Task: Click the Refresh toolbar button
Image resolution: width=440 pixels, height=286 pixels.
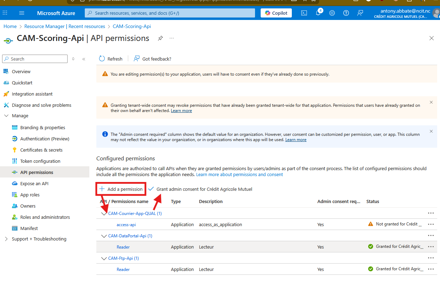Action: coord(111,59)
